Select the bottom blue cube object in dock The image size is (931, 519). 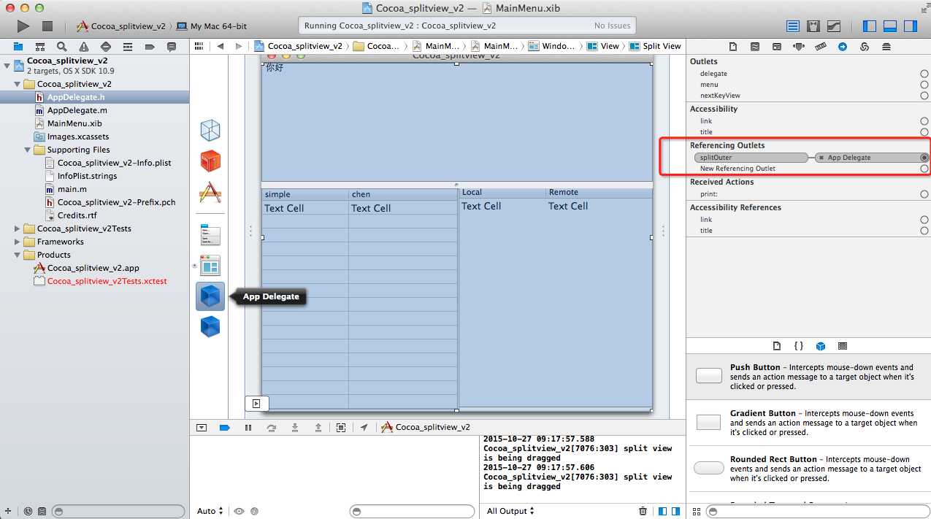(210, 326)
